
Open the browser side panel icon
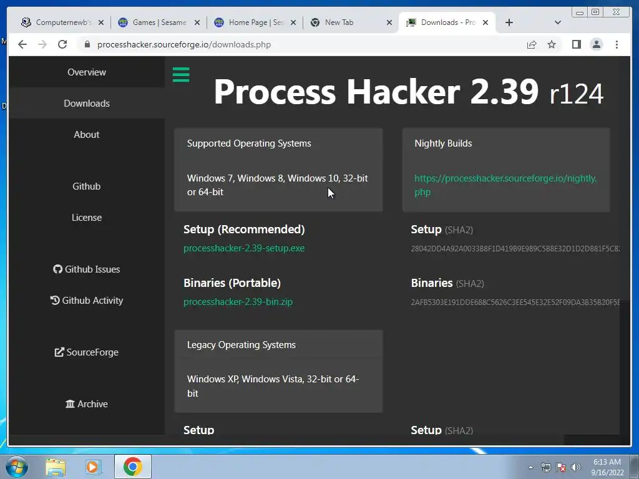point(576,44)
